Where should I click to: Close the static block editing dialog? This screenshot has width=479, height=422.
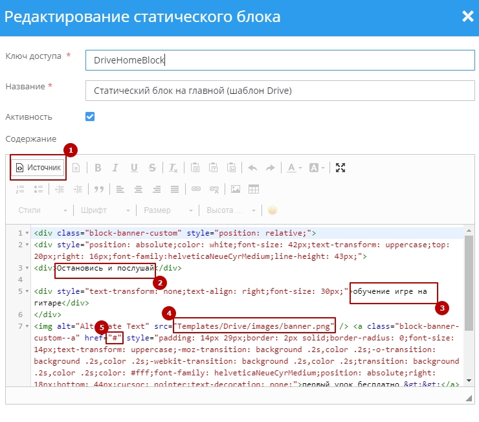tap(468, 16)
